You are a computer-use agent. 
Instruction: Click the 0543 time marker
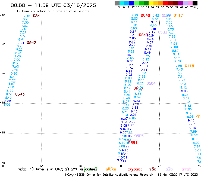tap(20, 94)
